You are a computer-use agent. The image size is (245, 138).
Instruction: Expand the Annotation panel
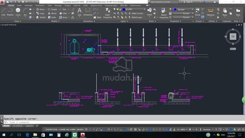click(89, 21)
